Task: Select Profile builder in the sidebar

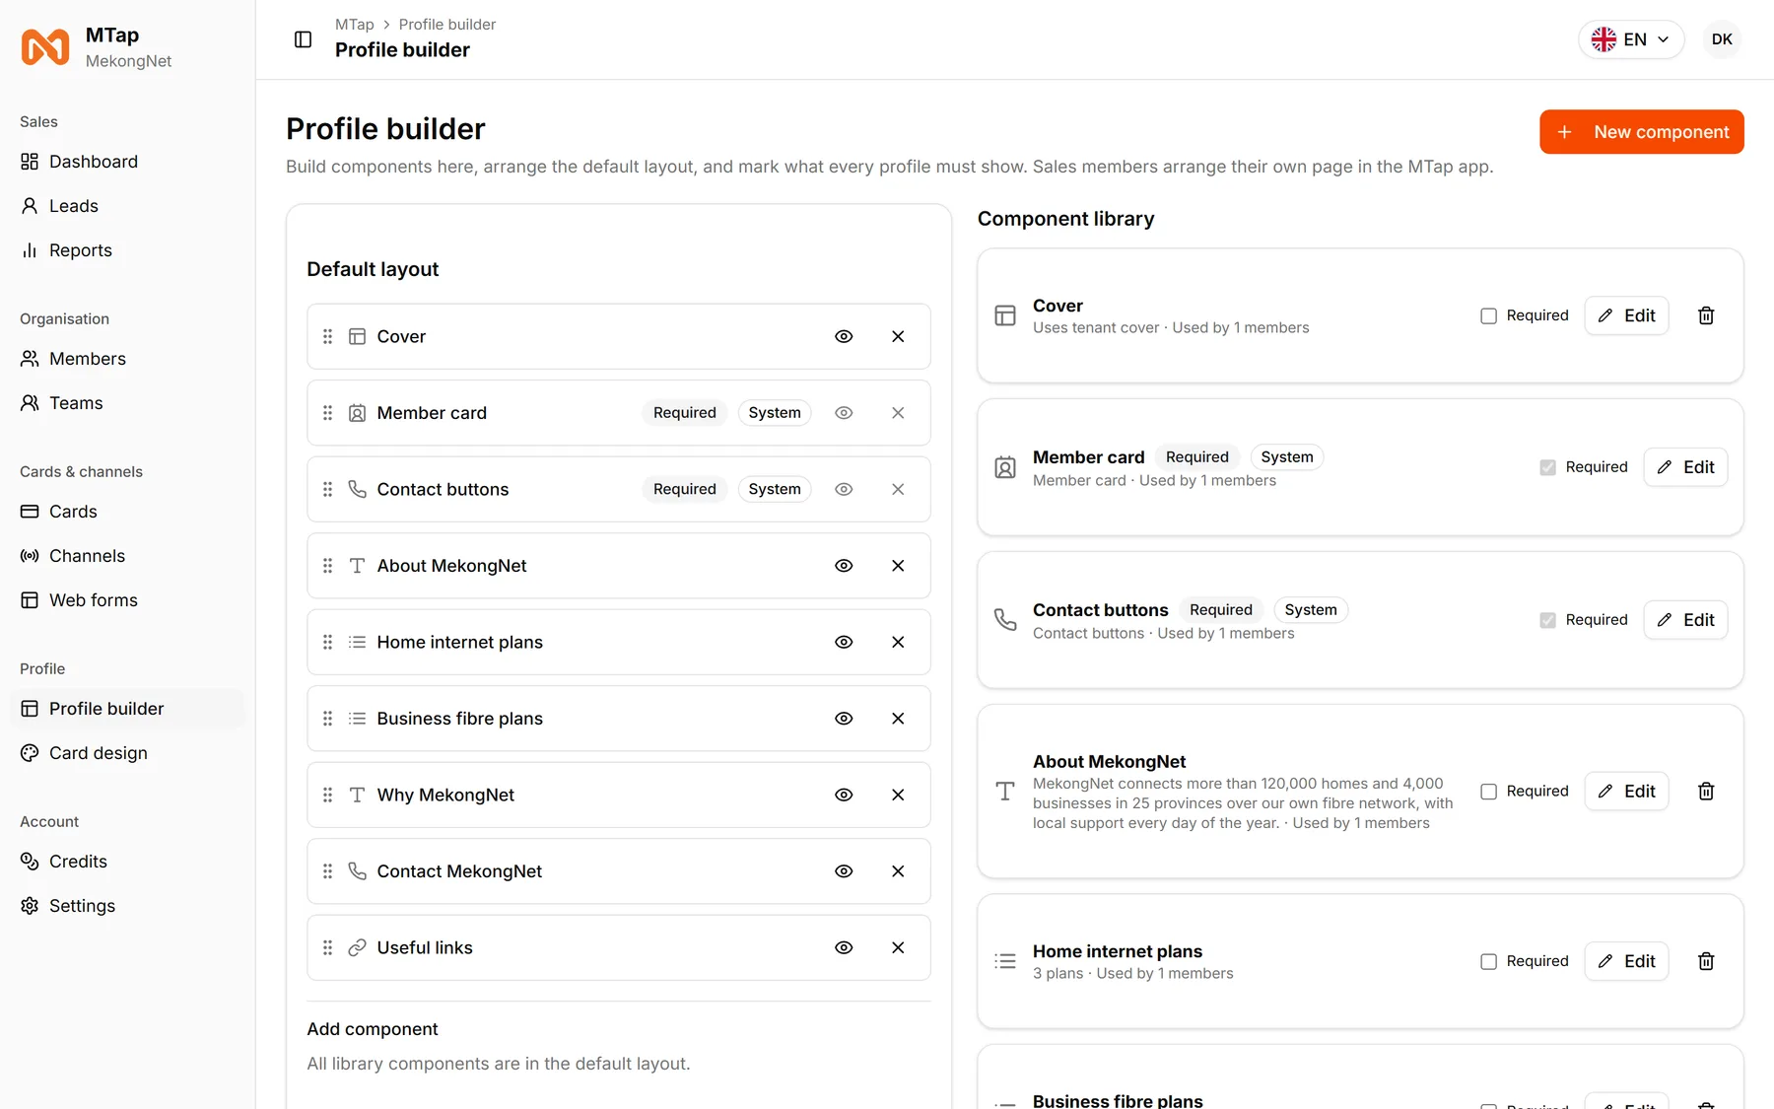Action: pyautogui.click(x=127, y=709)
